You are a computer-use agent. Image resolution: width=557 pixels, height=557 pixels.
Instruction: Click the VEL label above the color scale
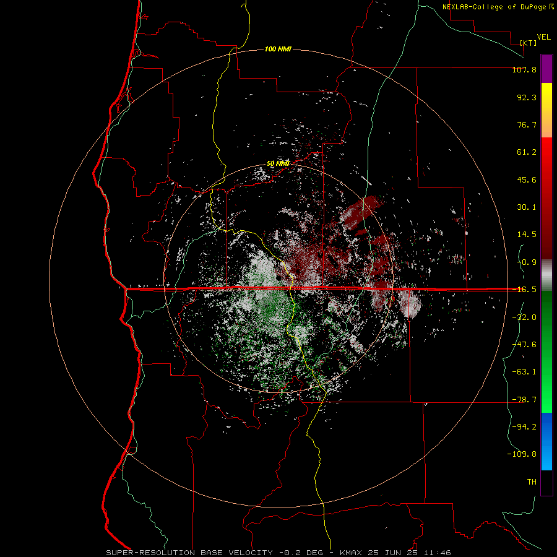[543, 37]
